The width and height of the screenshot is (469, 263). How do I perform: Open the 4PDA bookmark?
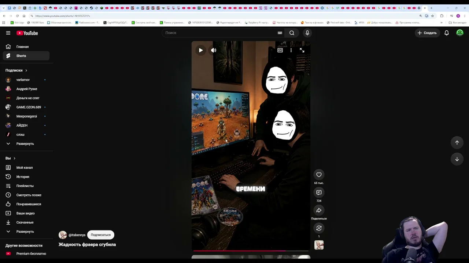[x=359, y=23]
